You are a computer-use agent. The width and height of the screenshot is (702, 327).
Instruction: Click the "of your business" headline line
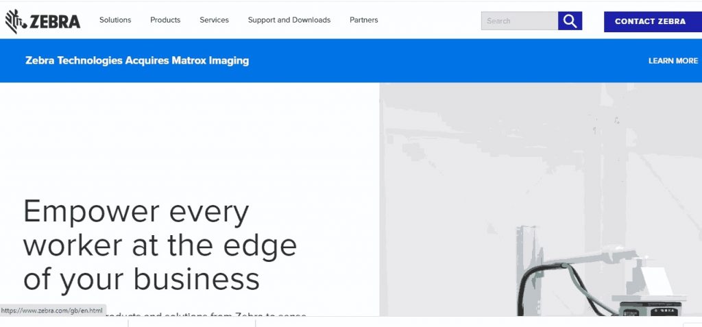pos(141,278)
